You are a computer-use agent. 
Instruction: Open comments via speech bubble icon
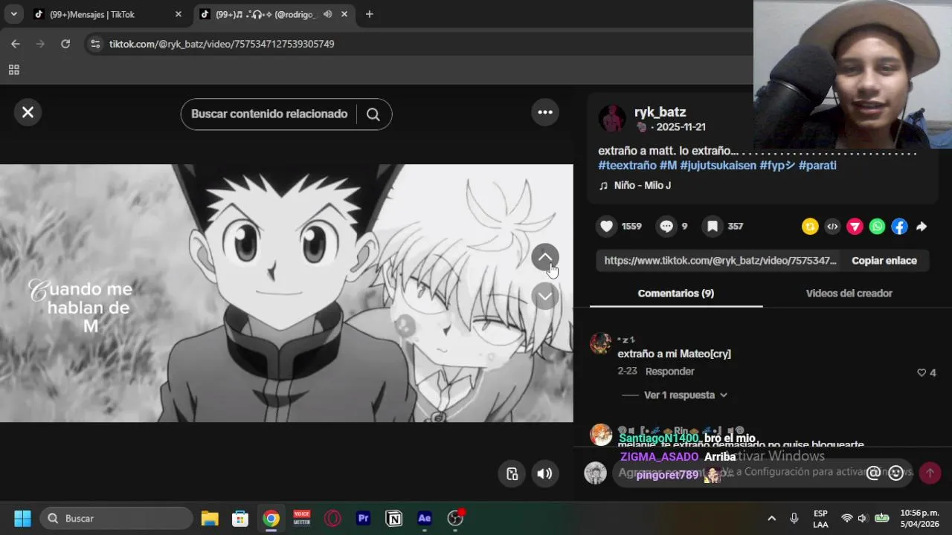click(667, 227)
